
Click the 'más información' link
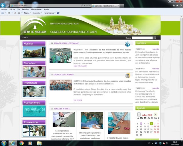tap(80, 66)
